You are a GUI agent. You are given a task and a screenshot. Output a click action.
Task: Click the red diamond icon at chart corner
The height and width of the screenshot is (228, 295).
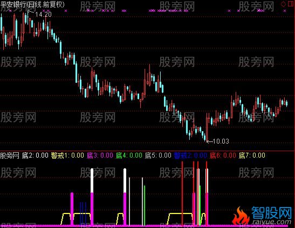click(x=283, y=4)
